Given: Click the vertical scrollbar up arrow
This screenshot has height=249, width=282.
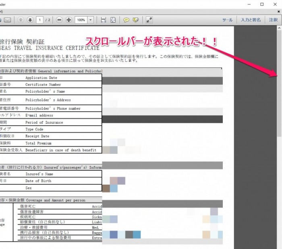Looking at the screenshot, I should point(279,28).
